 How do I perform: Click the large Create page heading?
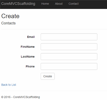(x=10, y=16)
